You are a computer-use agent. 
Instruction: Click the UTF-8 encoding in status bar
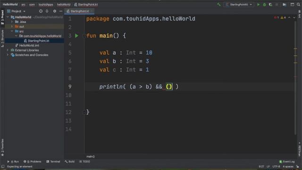[276, 167]
